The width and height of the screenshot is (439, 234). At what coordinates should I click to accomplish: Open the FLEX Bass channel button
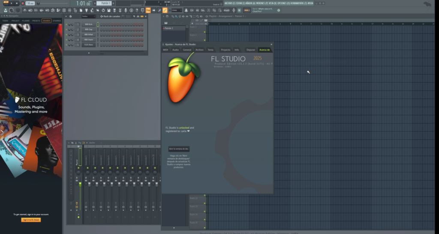[x=89, y=45]
